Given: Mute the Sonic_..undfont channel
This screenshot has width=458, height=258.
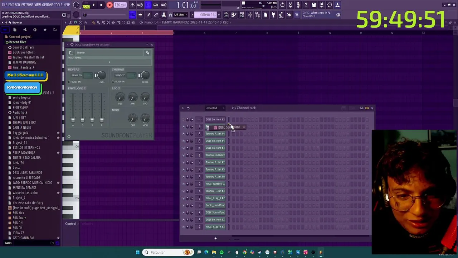Looking at the screenshot, I should [184, 206].
